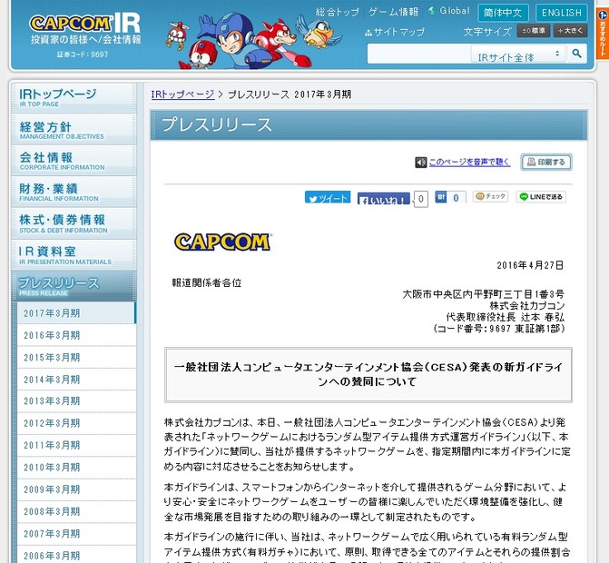Click the search magnifier button
The image size is (609, 563).
576,54
